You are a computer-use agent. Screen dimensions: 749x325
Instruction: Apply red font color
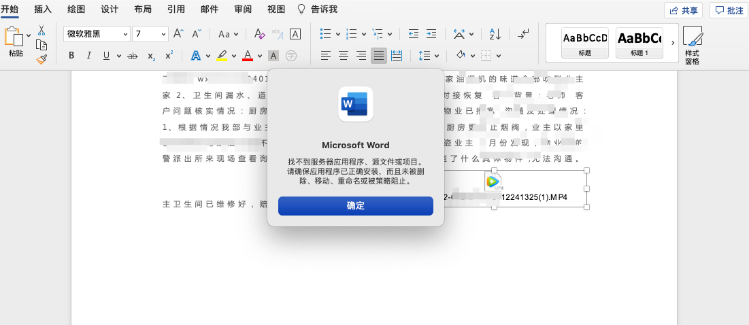(x=248, y=56)
